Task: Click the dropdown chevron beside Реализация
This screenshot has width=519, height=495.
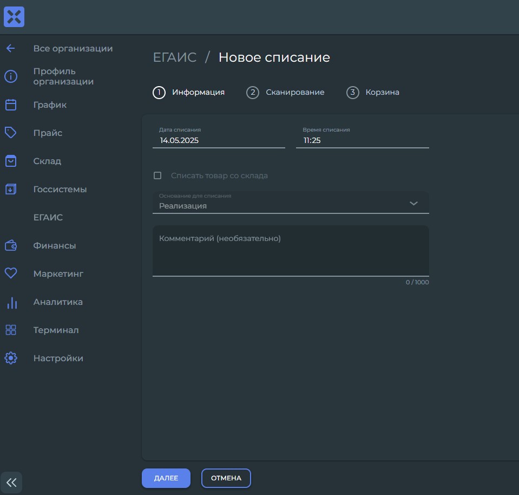Action: click(x=413, y=203)
